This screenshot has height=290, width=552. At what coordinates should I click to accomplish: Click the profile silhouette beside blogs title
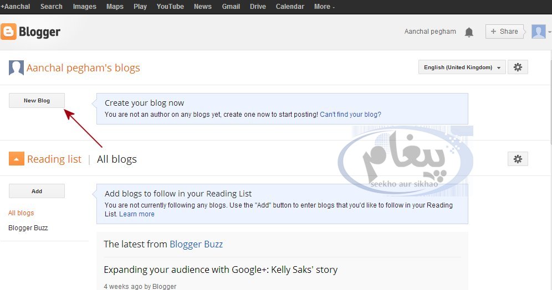pos(16,68)
